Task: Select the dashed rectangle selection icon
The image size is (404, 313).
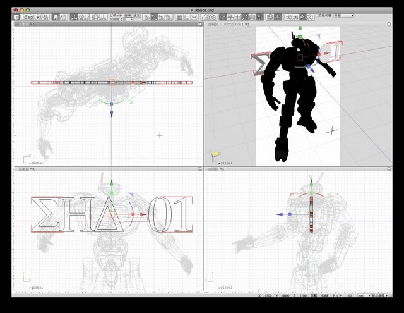Action: [x=24, y=17]
